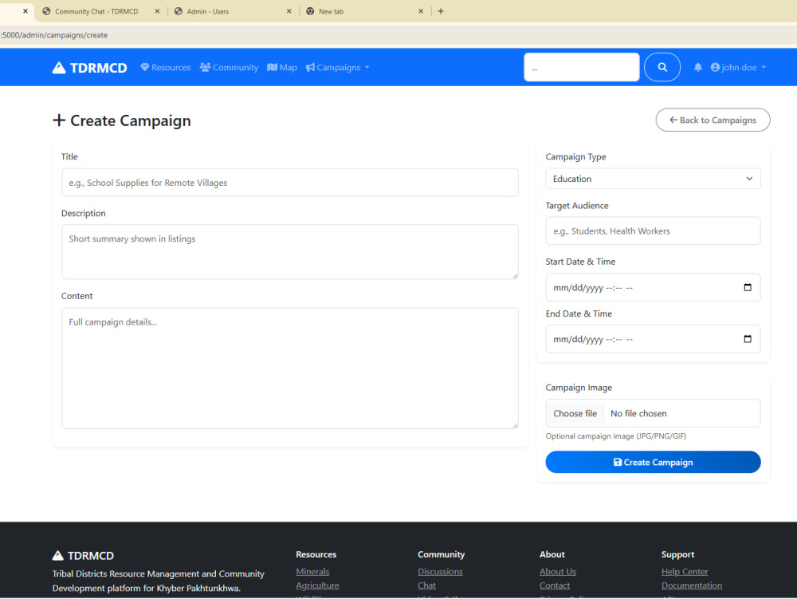Click Choose file for Campaign Image
Viewport: 797px width, 599px height.
575,413
